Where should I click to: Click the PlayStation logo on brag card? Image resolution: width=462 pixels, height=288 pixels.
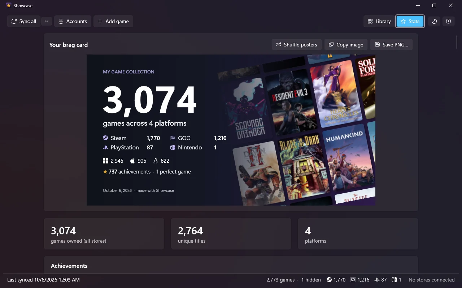click(105, 147)
